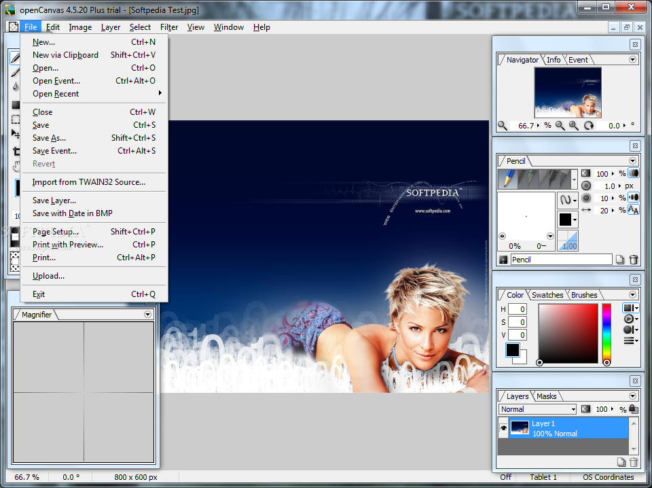Open the Magnifier panel options menu
The image size is (652, 488).
click(x=147, y=315)
